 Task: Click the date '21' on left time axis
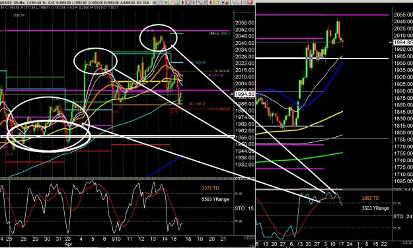point(223,239)
